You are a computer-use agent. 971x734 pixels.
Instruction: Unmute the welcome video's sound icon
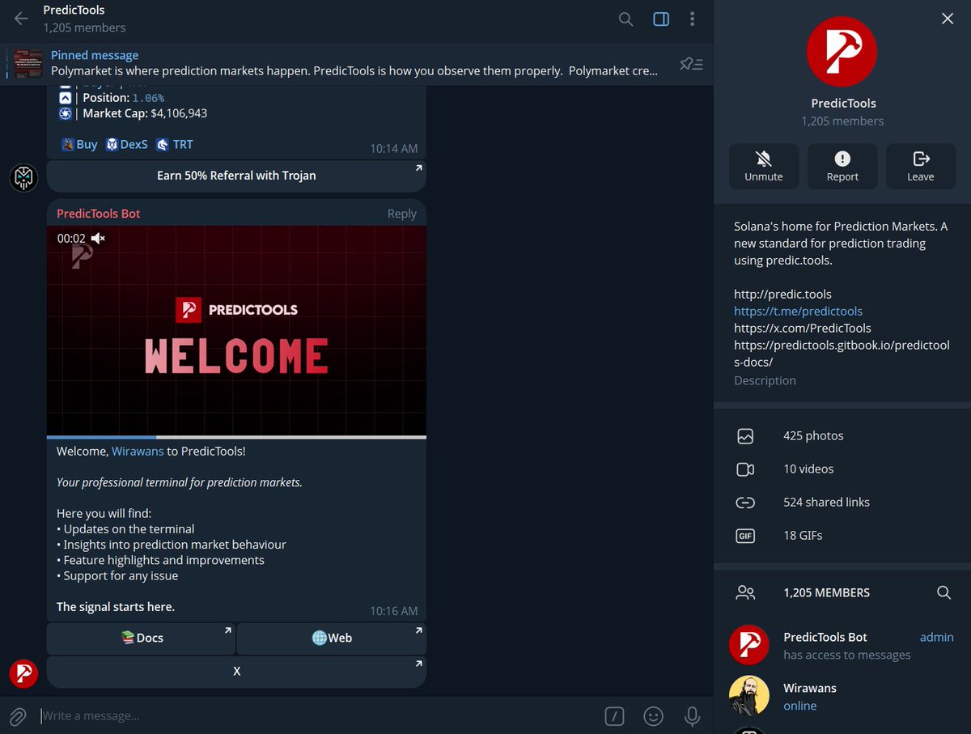click(98, 238)
